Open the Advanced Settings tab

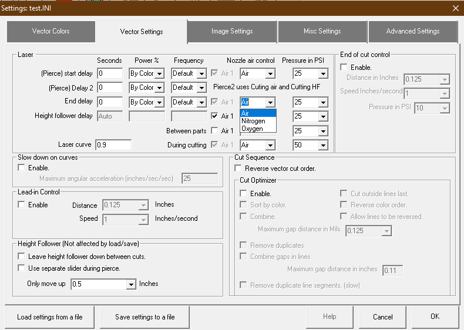[x=413, y=31]
